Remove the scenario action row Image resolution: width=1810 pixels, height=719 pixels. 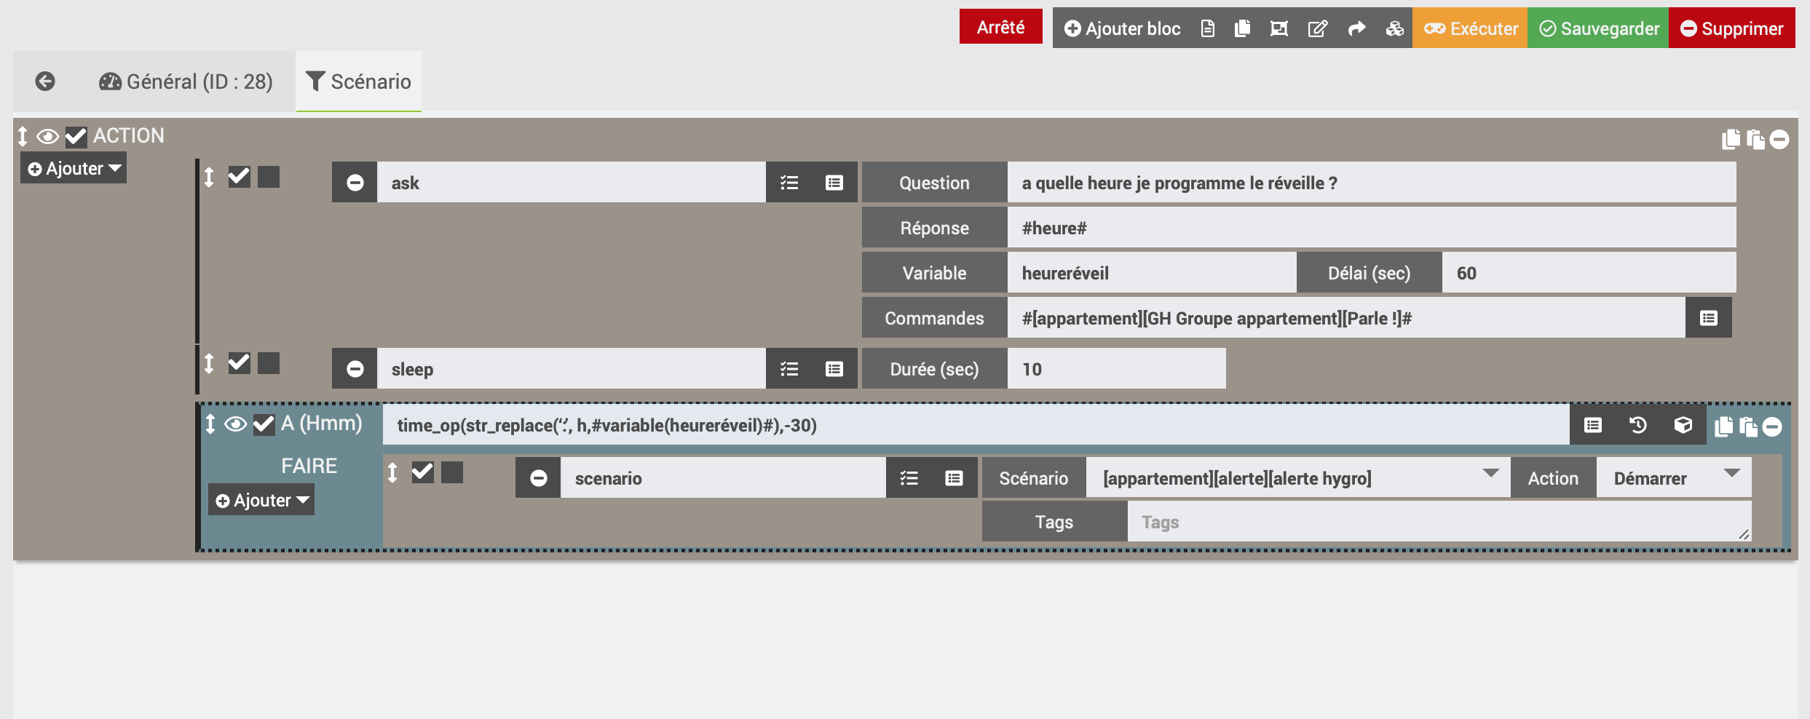click(538, 477)
